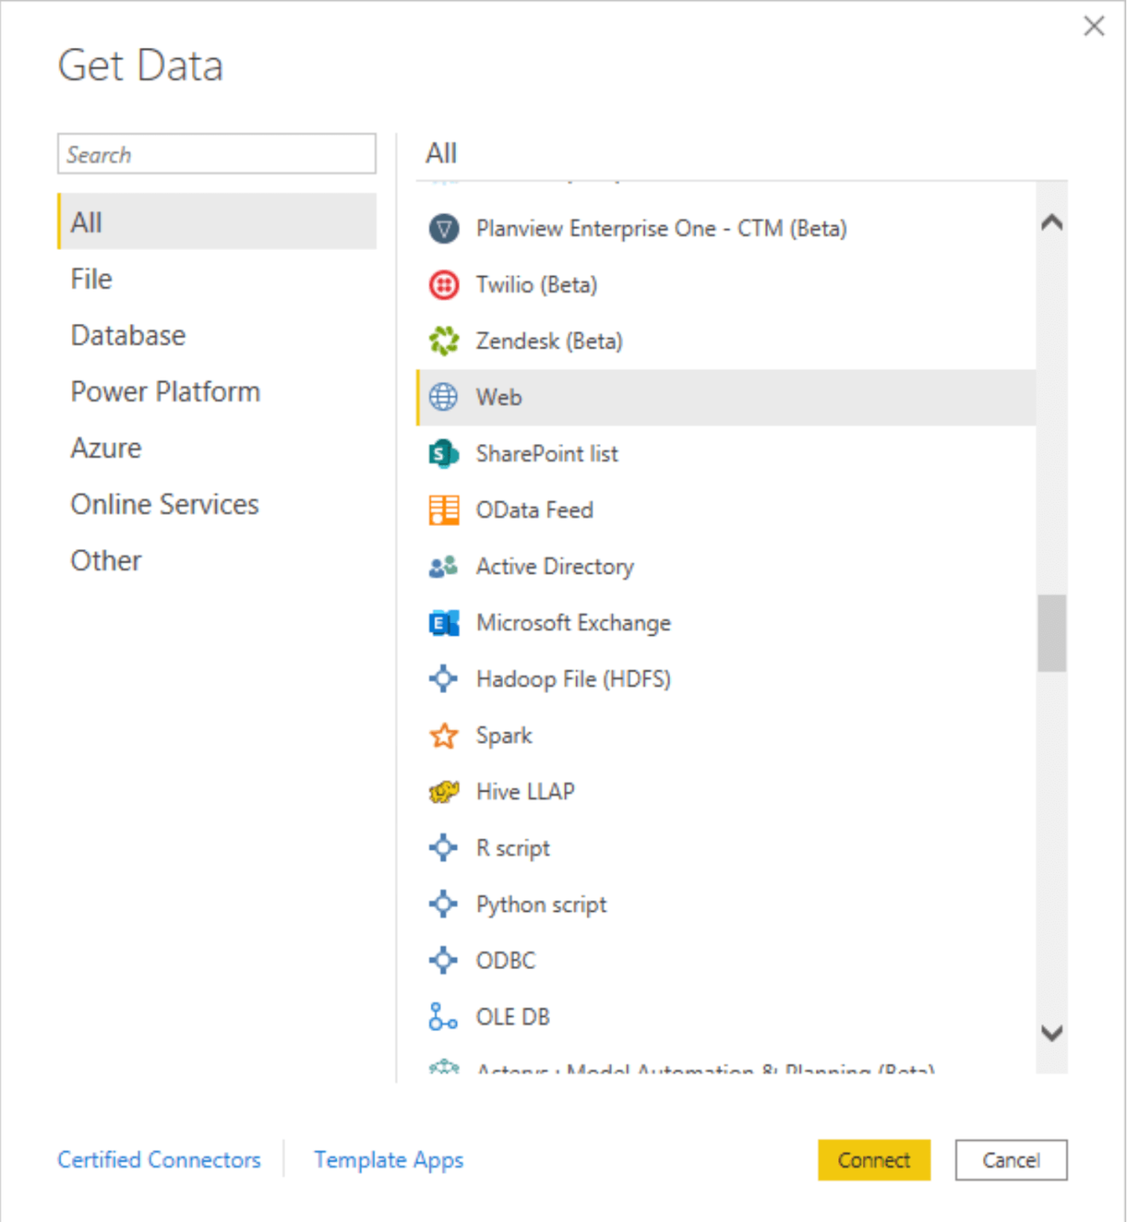This screenshot has height=1222, width=1127.
Task: Select the Zendesk (Beta) connector icon
Action: [x=443, y=341]
